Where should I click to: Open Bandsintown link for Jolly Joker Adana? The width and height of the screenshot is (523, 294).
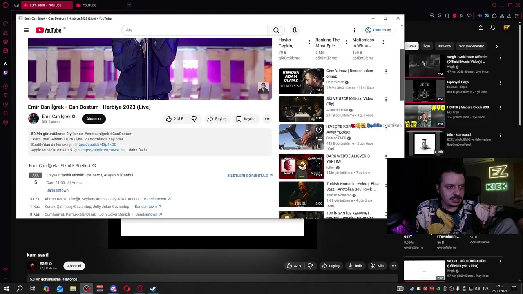pos(157,199)
